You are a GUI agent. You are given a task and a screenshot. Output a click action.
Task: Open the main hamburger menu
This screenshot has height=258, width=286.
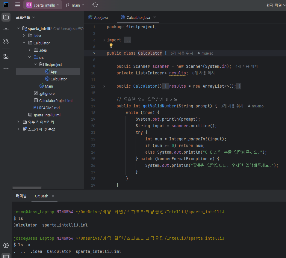pyautogui.click(x=18, y=5)
